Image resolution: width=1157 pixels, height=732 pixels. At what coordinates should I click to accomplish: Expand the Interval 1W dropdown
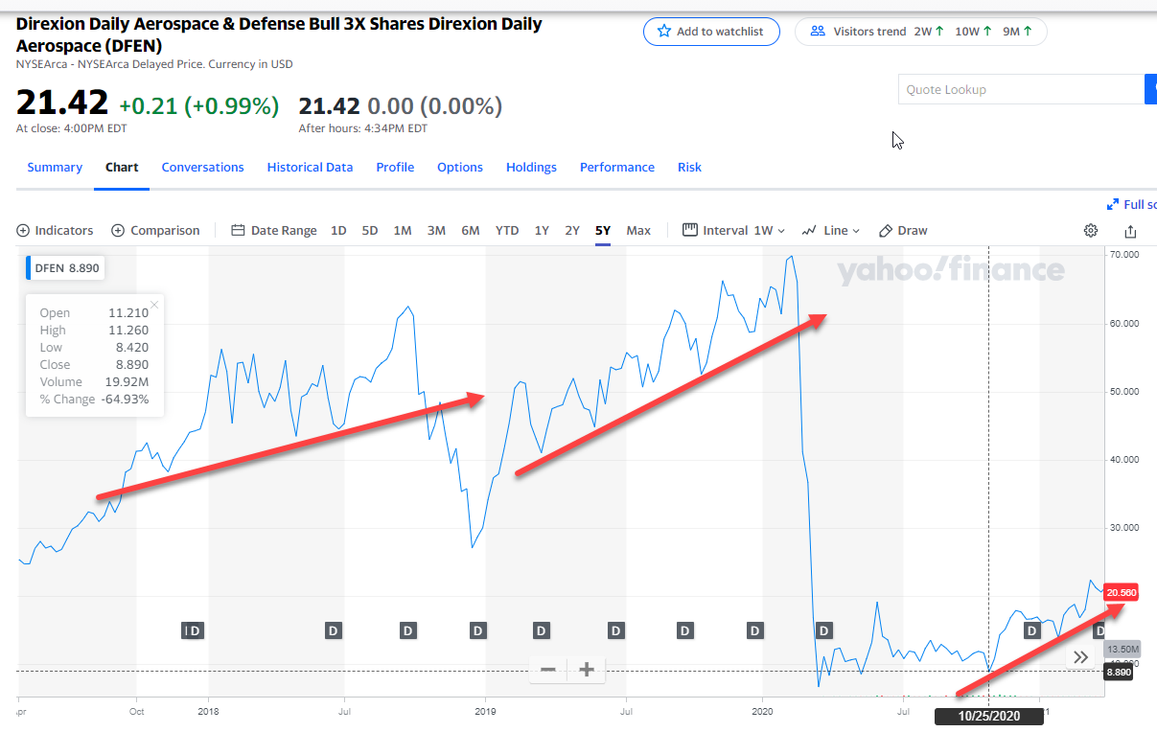pyautogui.click(x=733, y=230)
